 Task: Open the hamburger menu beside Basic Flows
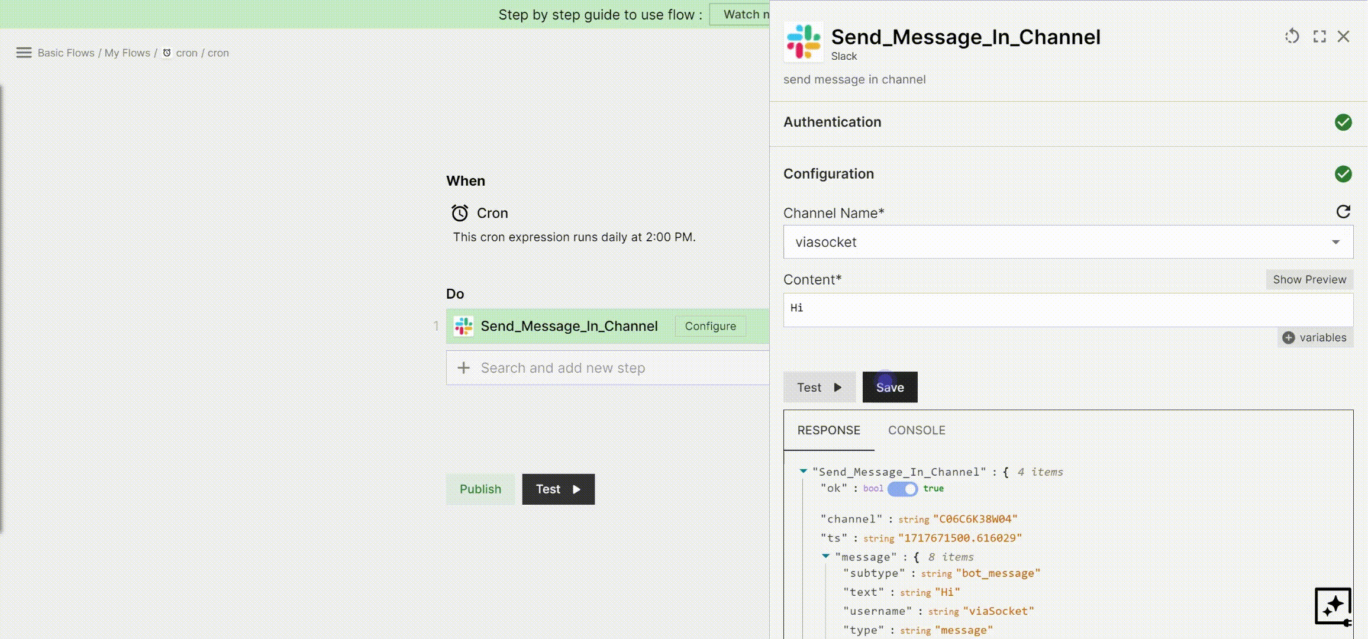coord(24,53)
